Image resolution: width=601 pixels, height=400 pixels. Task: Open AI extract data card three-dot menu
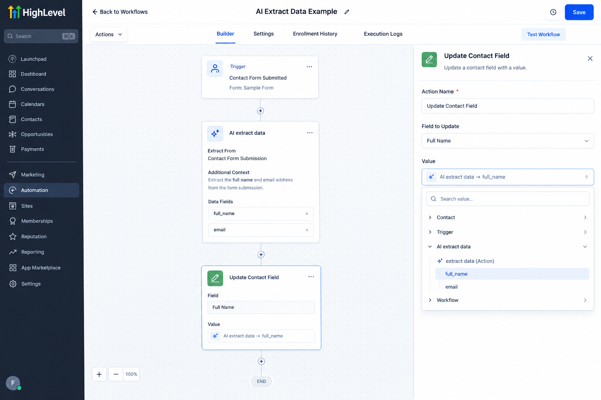click(x=310, y=133)
